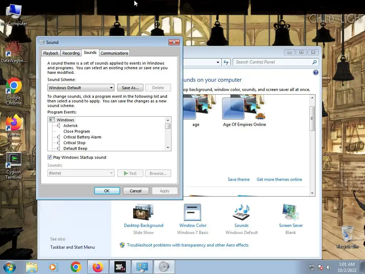Select Default Beep event

76,148
